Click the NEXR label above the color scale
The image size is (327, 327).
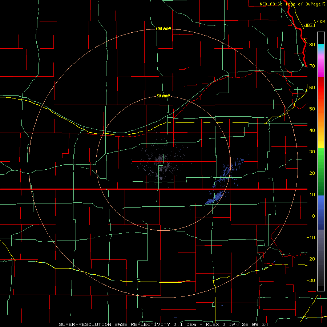tap(319, 22)
